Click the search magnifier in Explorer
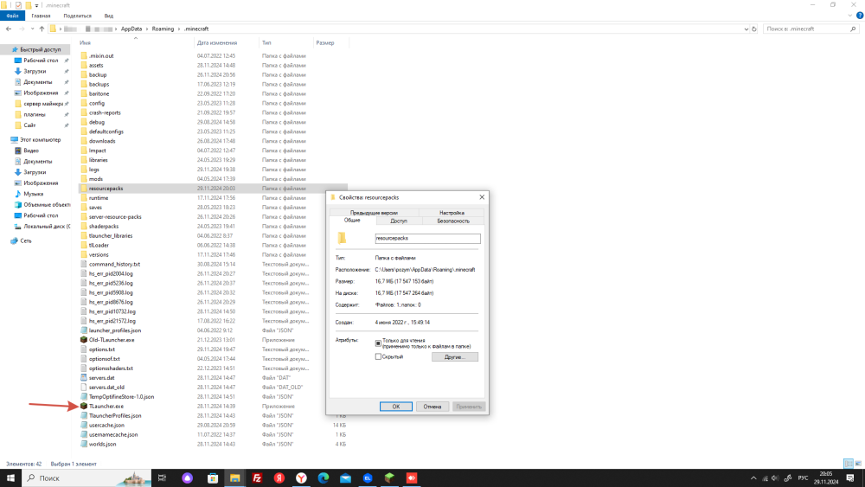 (x=853, y=29)
